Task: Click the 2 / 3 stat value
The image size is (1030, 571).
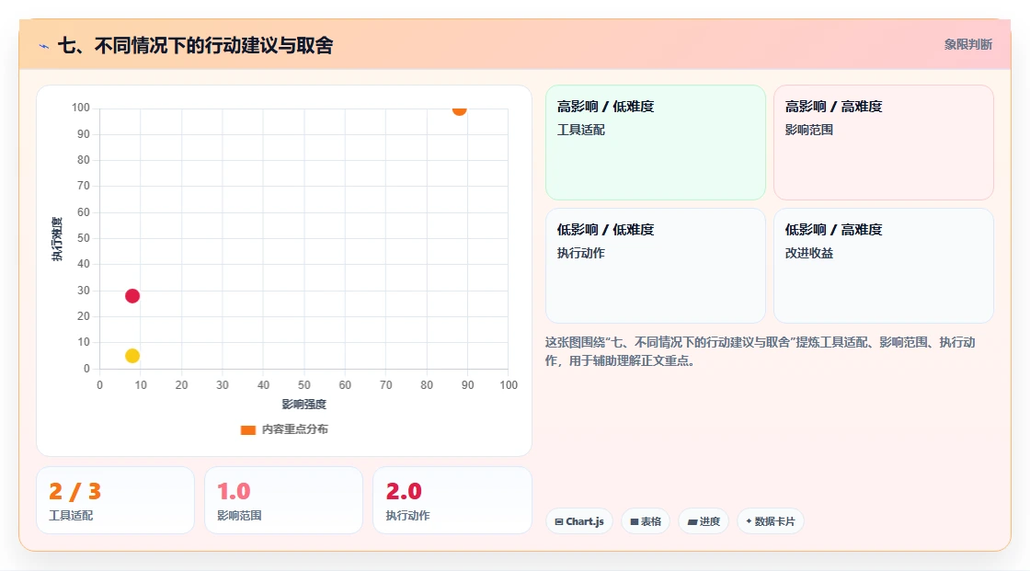Action: click(x=74, y=491)
